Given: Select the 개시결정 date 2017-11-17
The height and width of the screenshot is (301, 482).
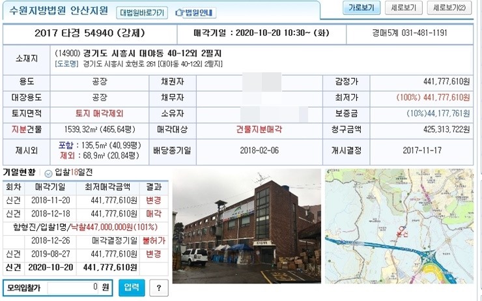Looking at the screenshot, I should click(422, 150).
